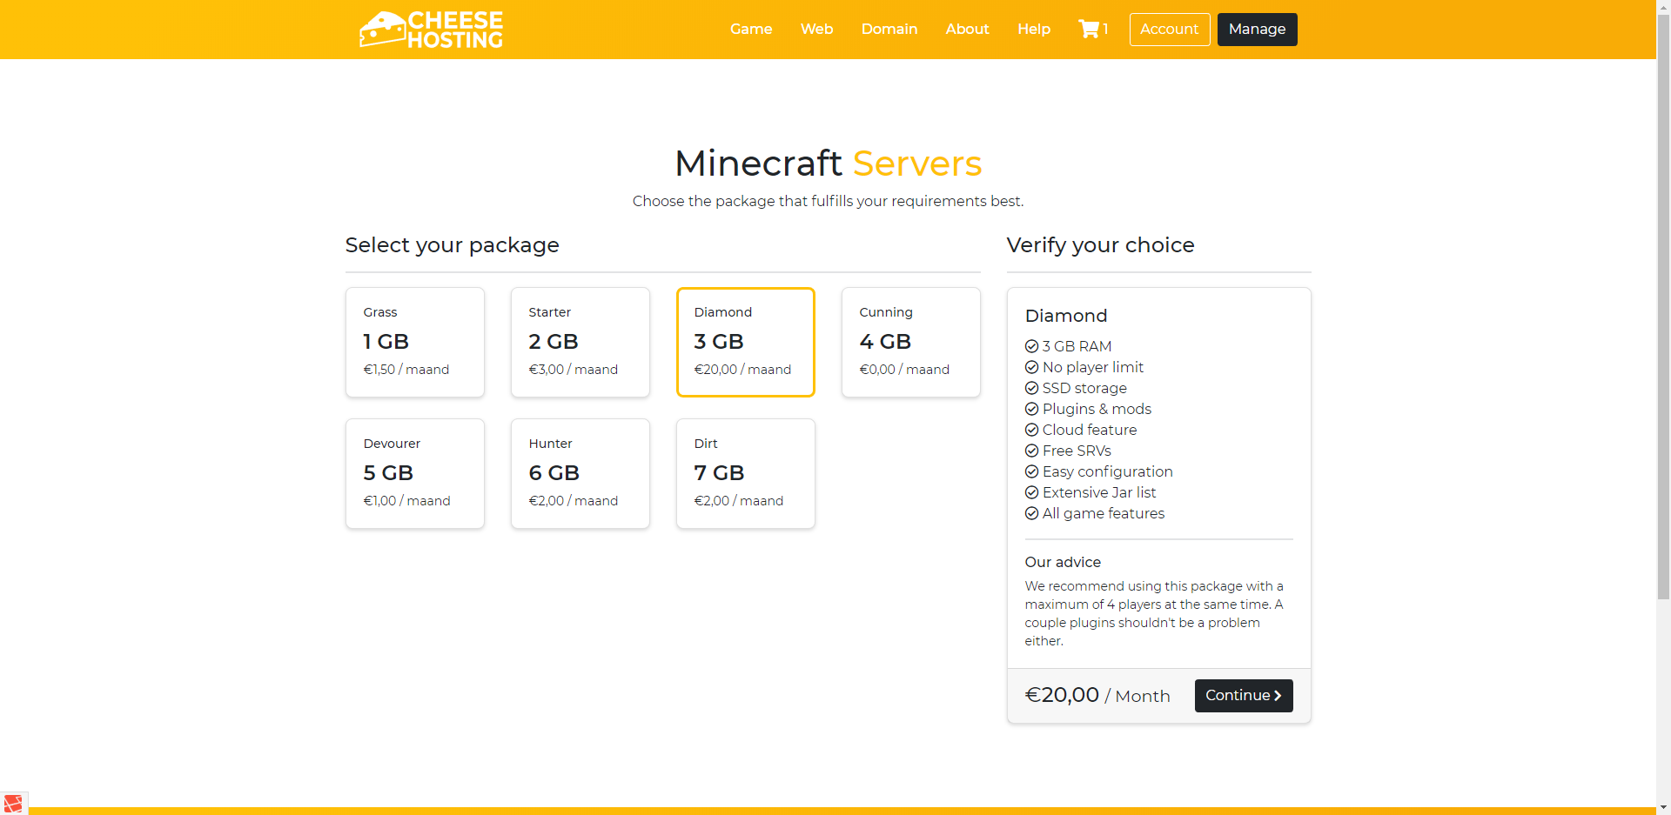
Task: Select the Grass 1 GB package
Action: click(x=414, y=342)
